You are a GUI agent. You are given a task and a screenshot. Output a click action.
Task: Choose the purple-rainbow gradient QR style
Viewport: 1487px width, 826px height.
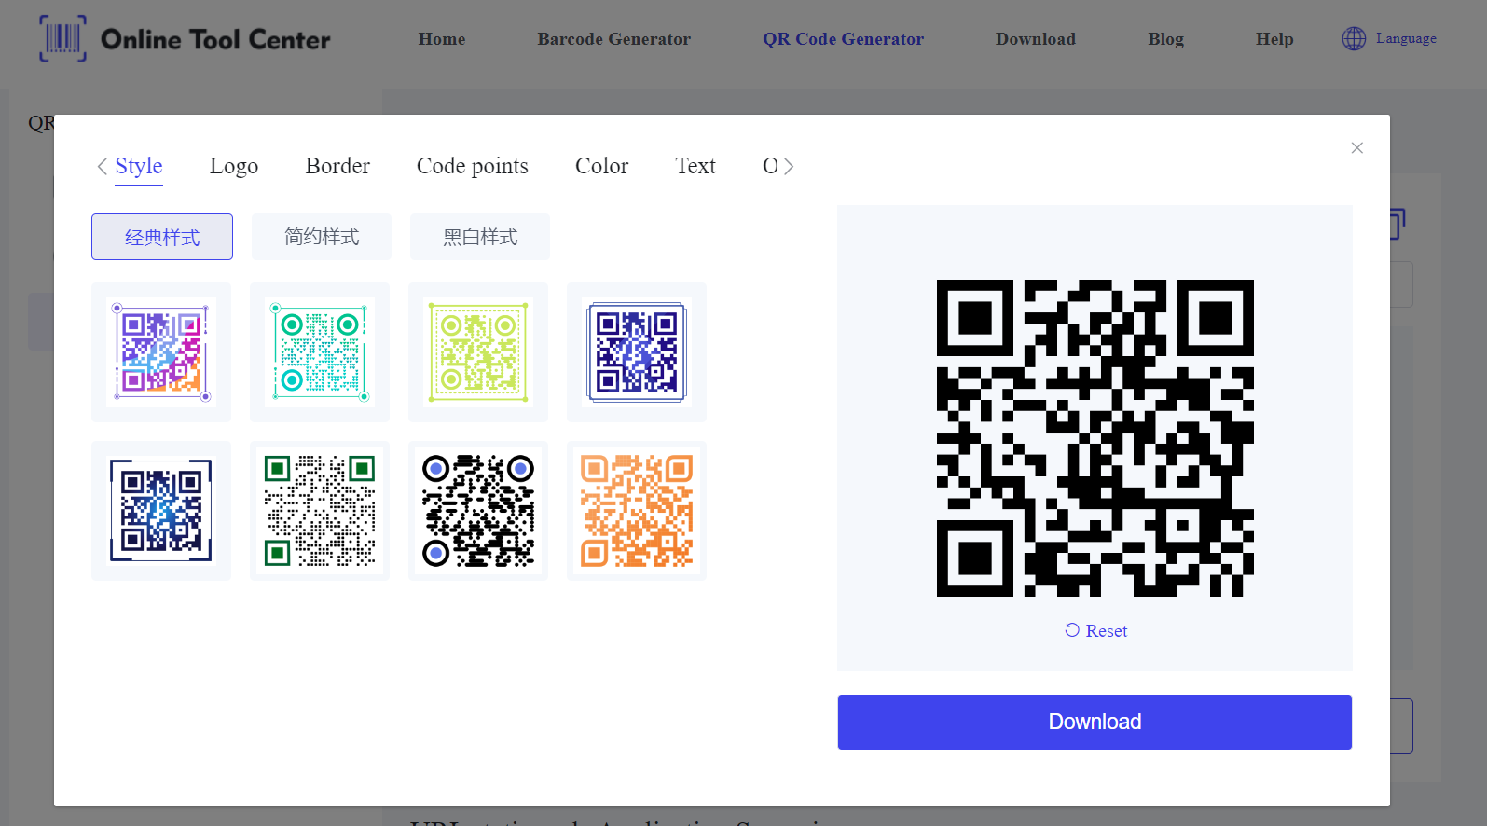pyautogui.click(x=161, y=352)
